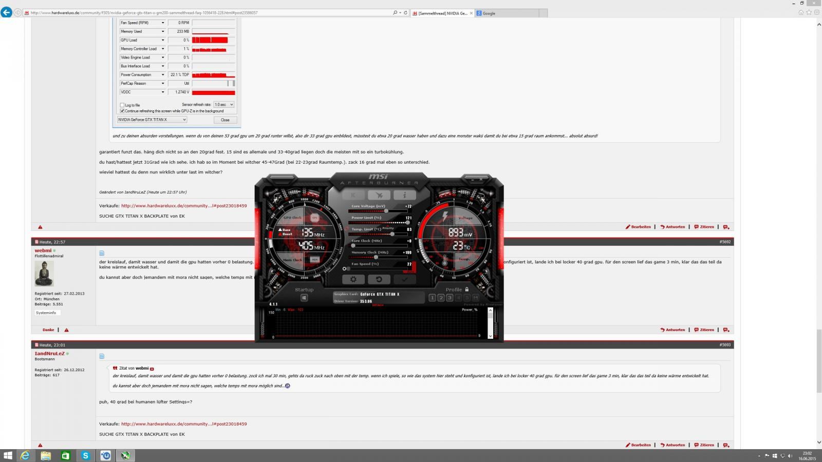The height and width of the screenshot is (462, 822).
Task: Open post number #5692 permalink
Action: (725, 242)
